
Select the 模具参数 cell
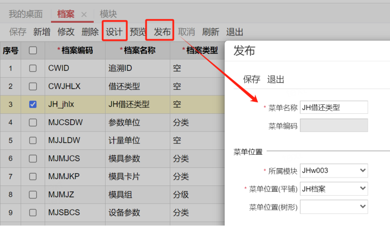(138, 159)
